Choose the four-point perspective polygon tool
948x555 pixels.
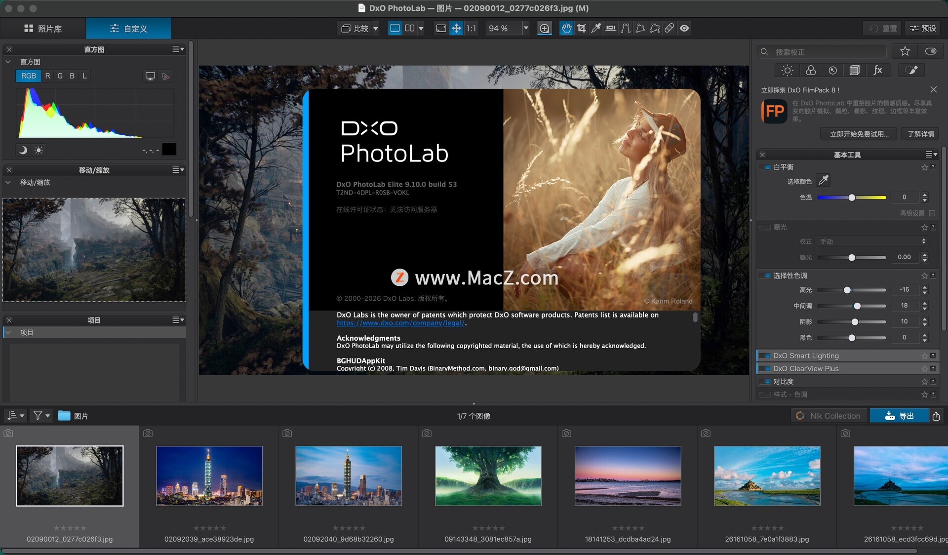(x=640, y=28)
